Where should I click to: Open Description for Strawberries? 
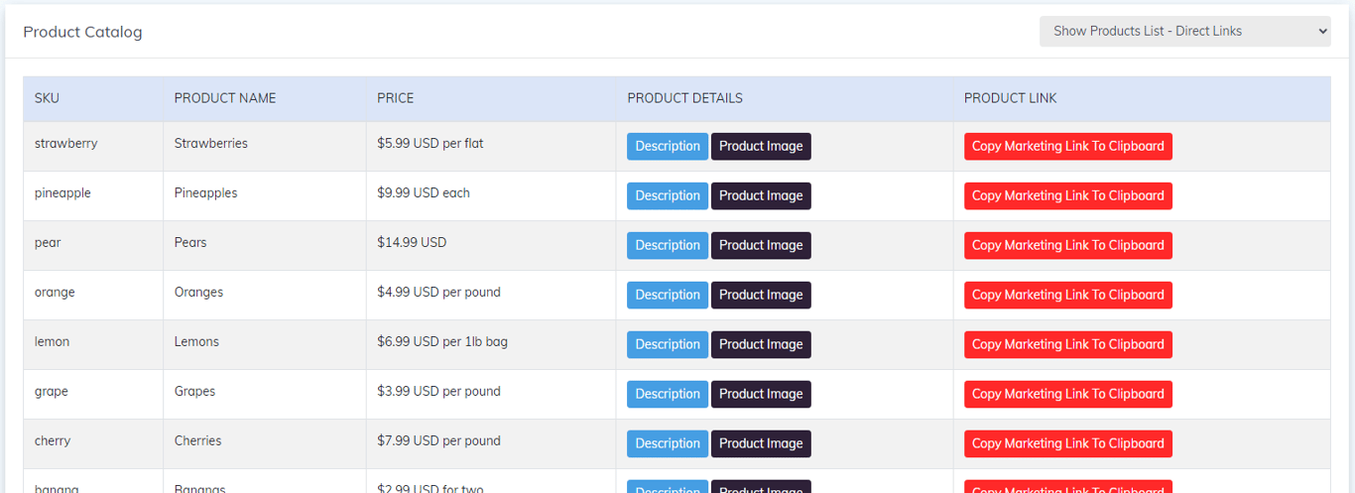(x=668, y=147)
